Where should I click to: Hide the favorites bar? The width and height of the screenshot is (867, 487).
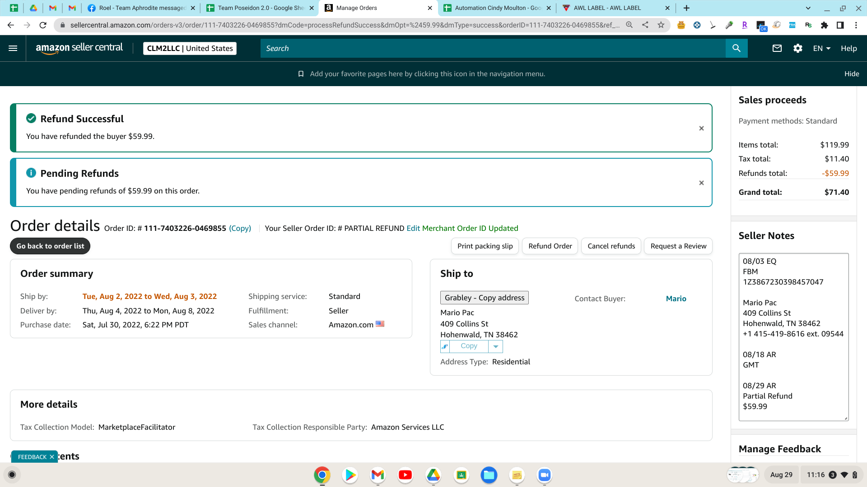(852, 74)
